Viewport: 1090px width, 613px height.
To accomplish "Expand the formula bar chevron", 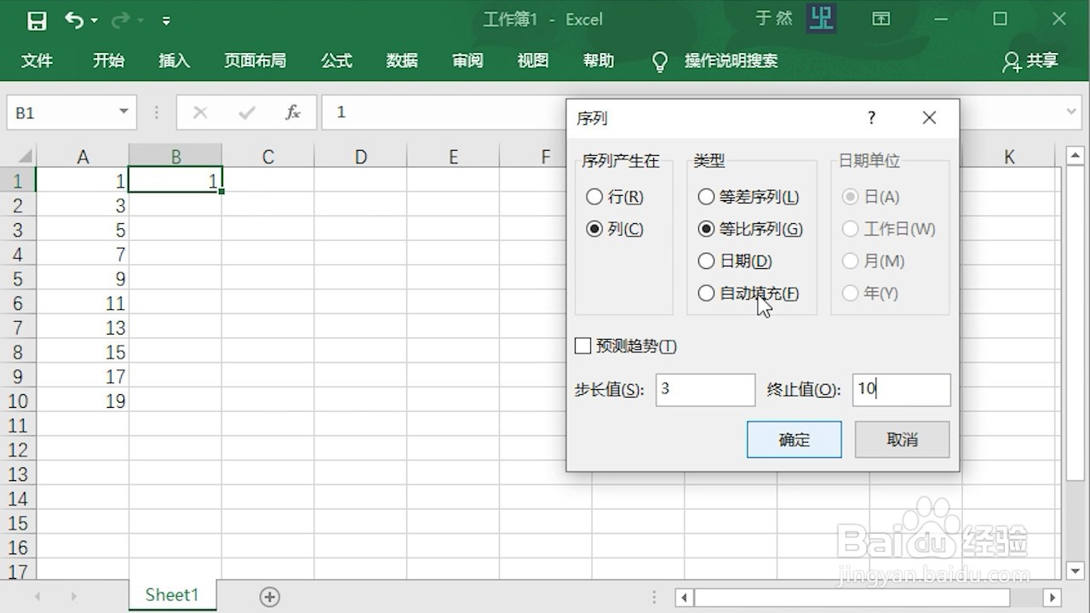I will coord(1070,112).
